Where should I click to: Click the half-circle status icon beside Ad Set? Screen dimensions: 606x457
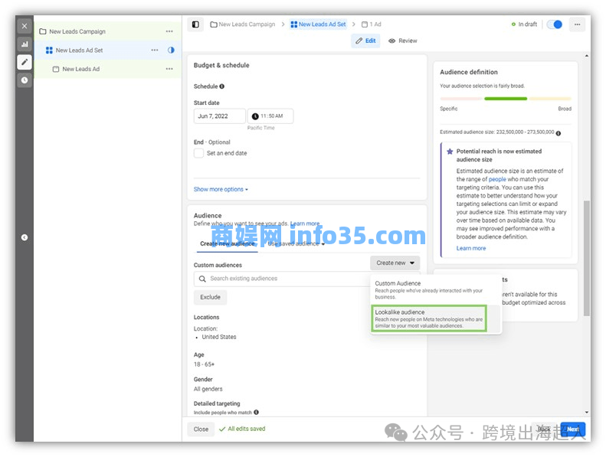click(171, 50)
